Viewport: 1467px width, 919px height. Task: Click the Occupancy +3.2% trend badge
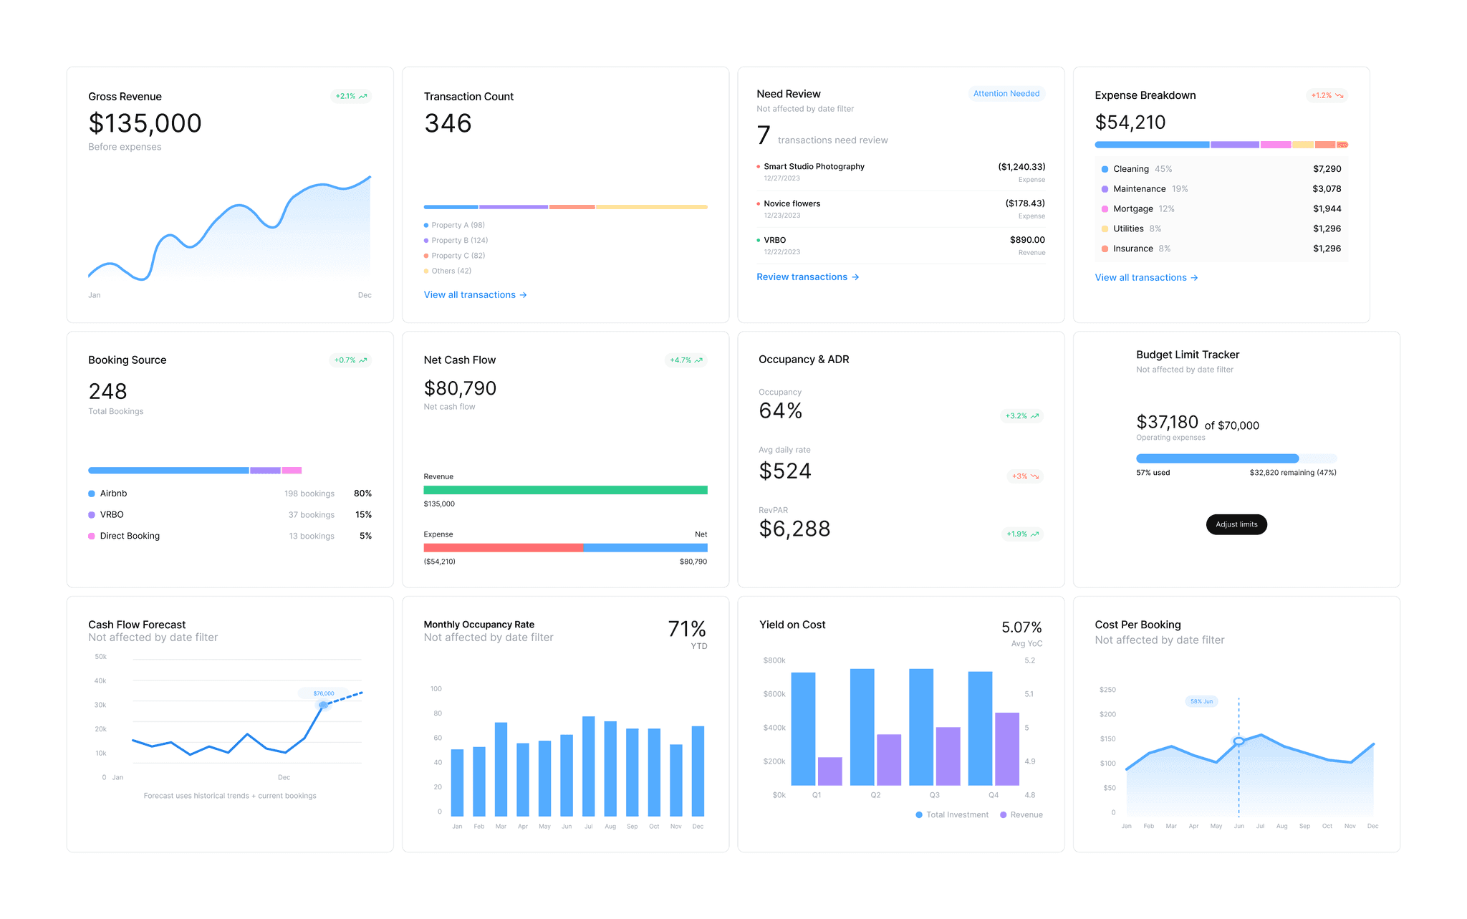pyautogui.click(x=1021, y=416)
